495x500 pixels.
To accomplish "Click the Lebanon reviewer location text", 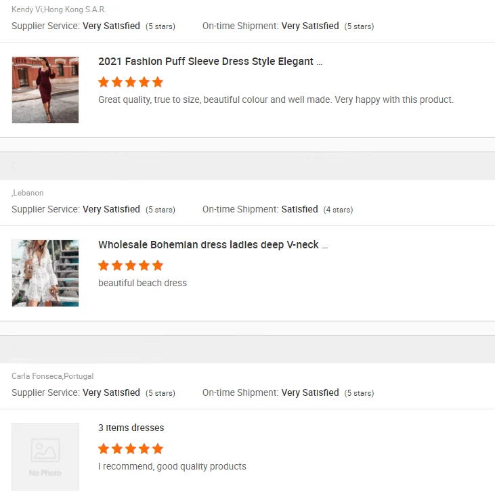I will [28, 193].
